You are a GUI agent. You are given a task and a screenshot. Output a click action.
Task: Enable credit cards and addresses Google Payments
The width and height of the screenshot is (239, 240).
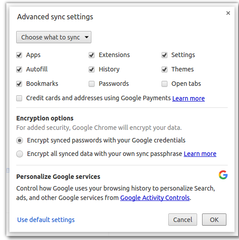(19, 98)
